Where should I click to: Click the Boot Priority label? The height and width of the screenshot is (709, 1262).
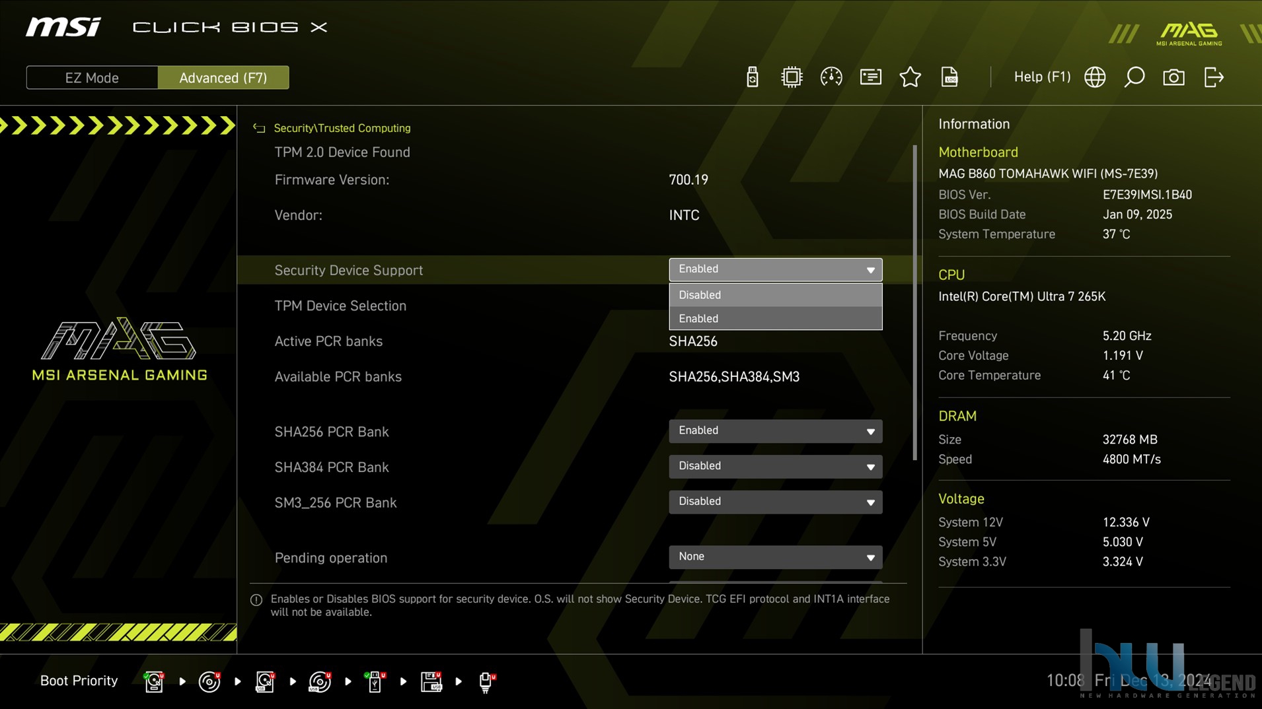click(x=79, y=681)
